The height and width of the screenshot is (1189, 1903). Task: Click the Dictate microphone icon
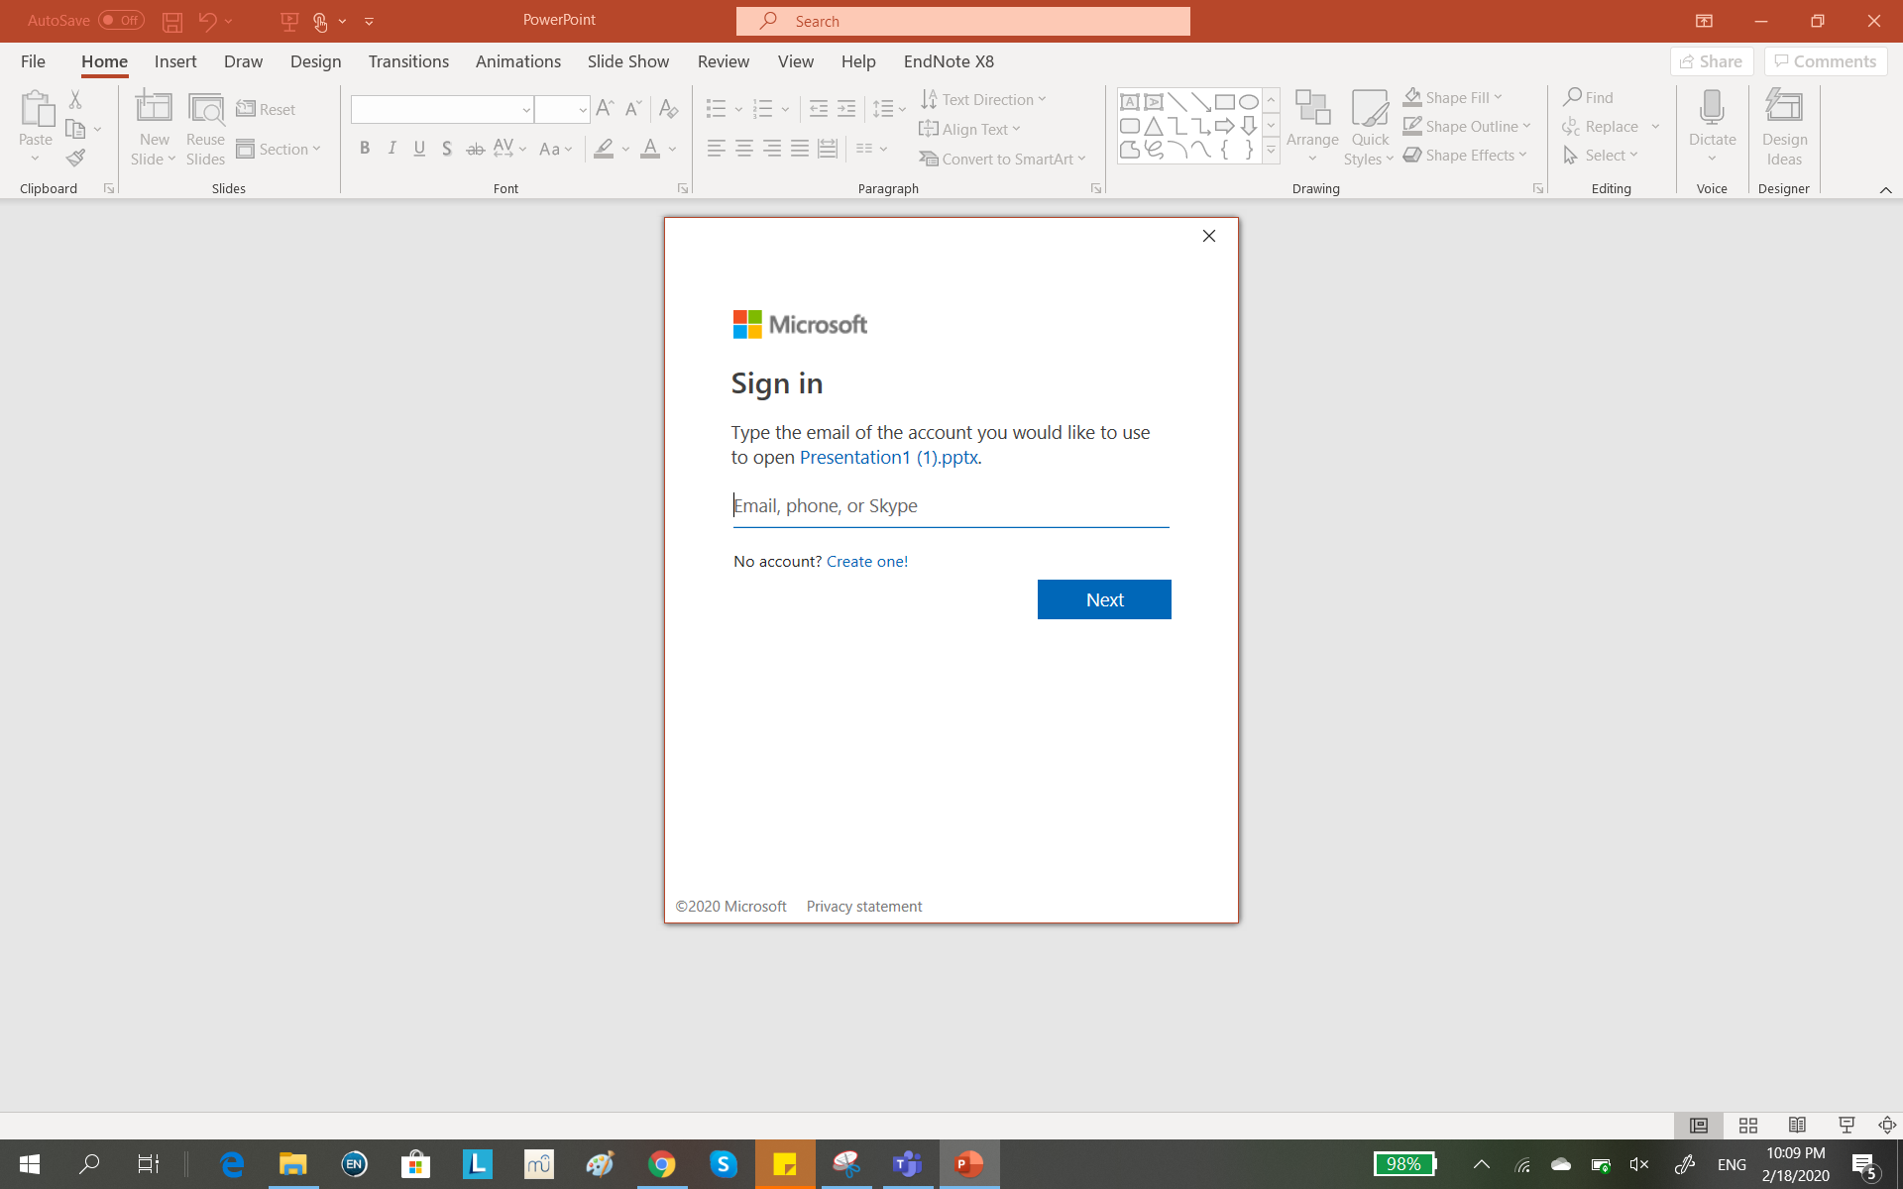point(1712,107)
